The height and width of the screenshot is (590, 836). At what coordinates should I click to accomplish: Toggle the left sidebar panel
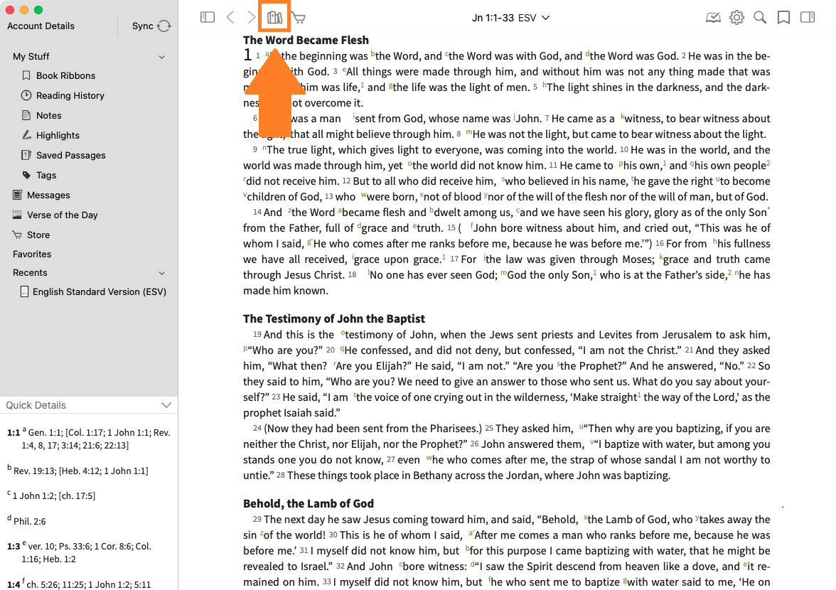[208, 17]
